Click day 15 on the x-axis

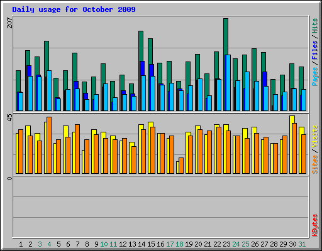151,244
